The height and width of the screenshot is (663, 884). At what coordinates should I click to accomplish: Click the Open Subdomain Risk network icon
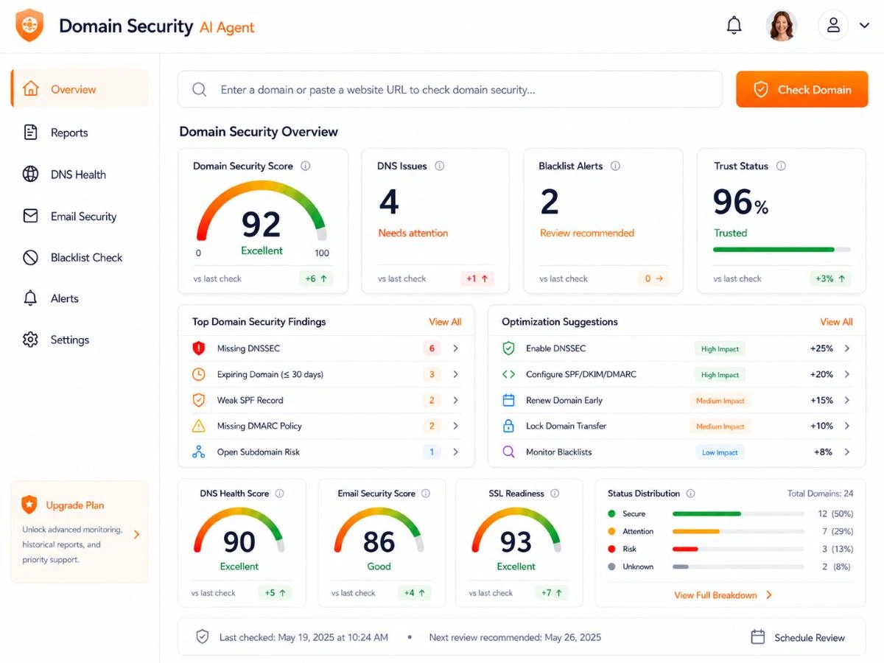point(198,452)
